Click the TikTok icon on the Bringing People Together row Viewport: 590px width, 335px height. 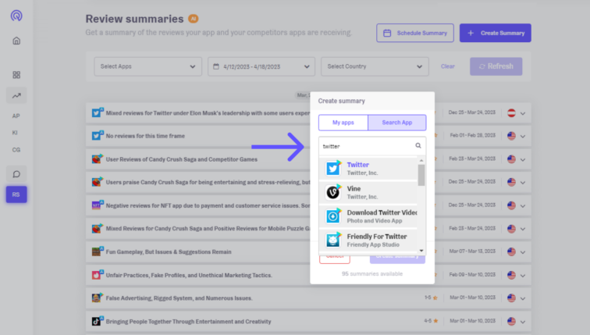click(x=98, y=321)
